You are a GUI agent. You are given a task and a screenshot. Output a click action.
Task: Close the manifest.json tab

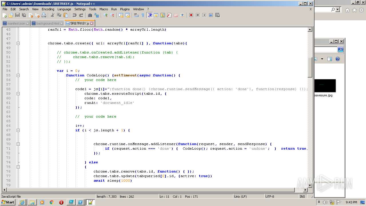pyautogui.click(x=28, y=23)
